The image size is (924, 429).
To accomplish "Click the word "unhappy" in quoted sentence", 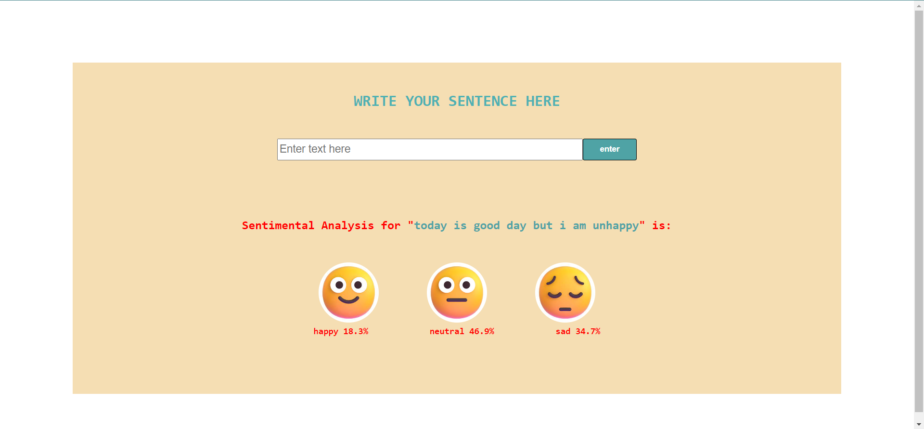I will coord(616,225).
